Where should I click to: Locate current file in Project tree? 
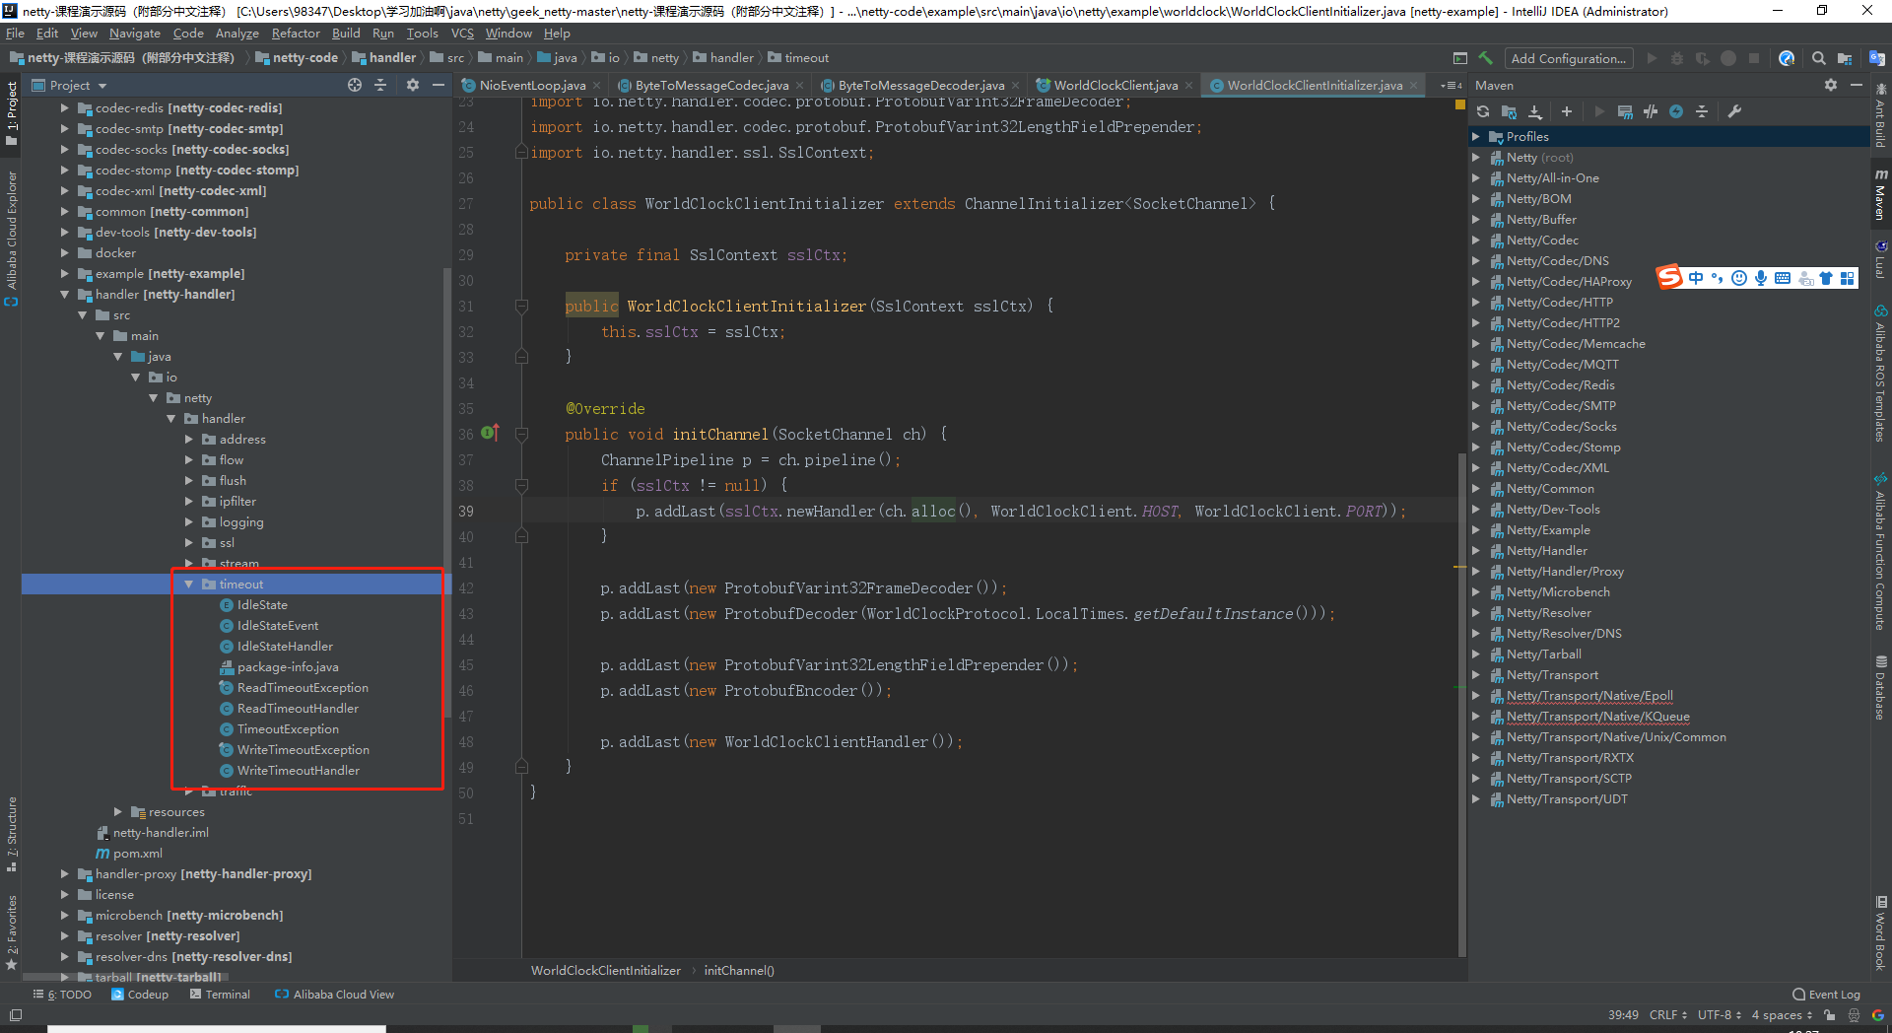pos(355,85)
